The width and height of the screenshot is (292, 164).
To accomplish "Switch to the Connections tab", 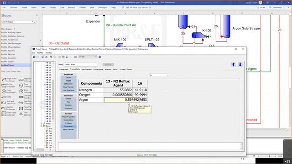I will 64,69.
